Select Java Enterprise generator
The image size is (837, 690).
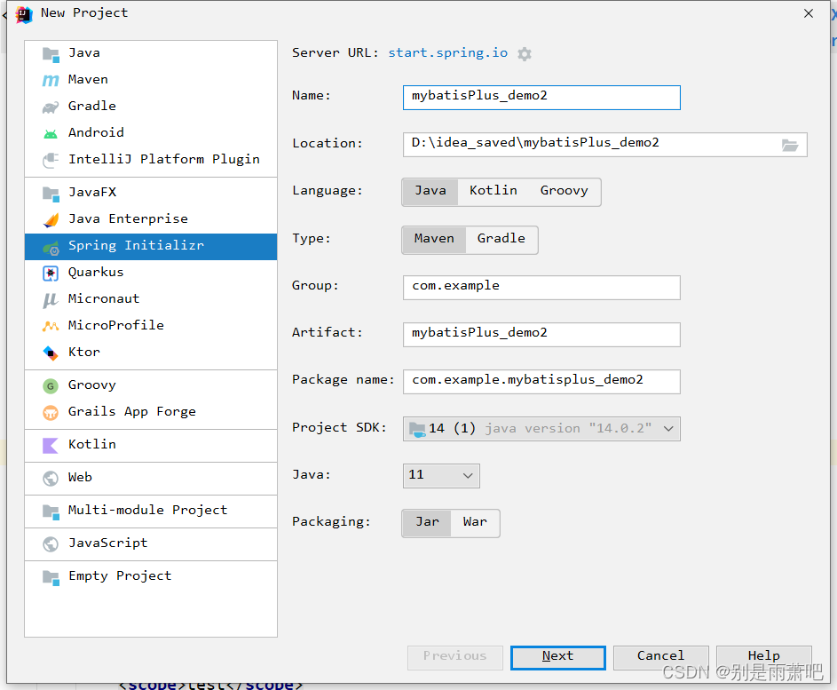[x=151, y=220]
